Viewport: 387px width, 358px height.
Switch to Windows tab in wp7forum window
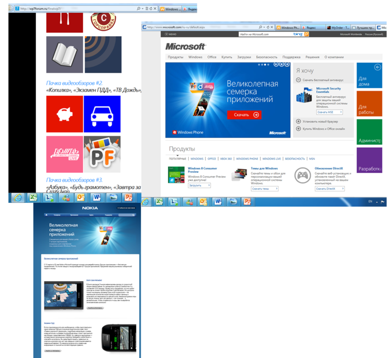pos(171,9)
